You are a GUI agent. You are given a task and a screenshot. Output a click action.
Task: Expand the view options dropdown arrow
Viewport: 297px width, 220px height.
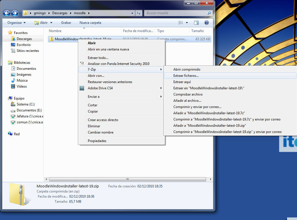pyautogui.click(x=187, y=23)
